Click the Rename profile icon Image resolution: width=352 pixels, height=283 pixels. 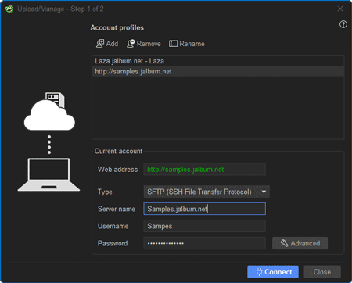(173, 44)
